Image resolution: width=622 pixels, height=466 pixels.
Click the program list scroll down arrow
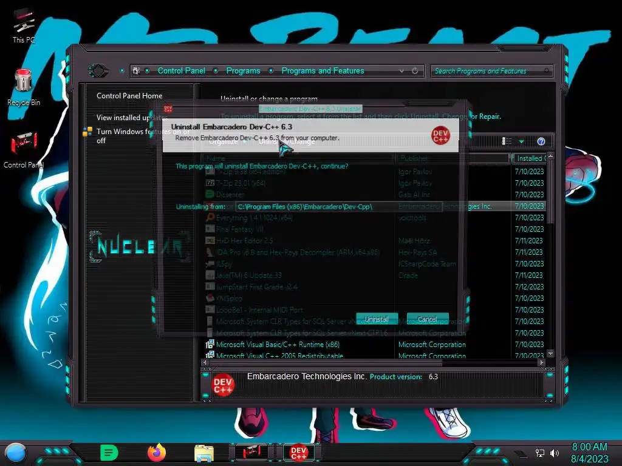coord(550,353)
